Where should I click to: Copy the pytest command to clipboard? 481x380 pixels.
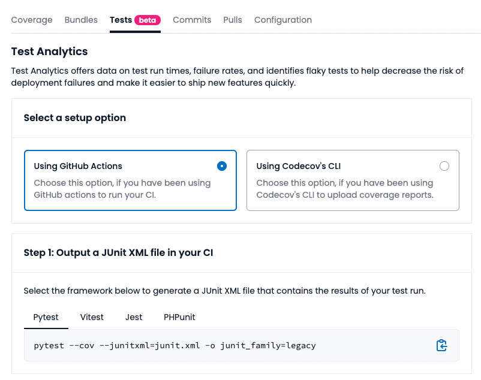pos(441,345)
